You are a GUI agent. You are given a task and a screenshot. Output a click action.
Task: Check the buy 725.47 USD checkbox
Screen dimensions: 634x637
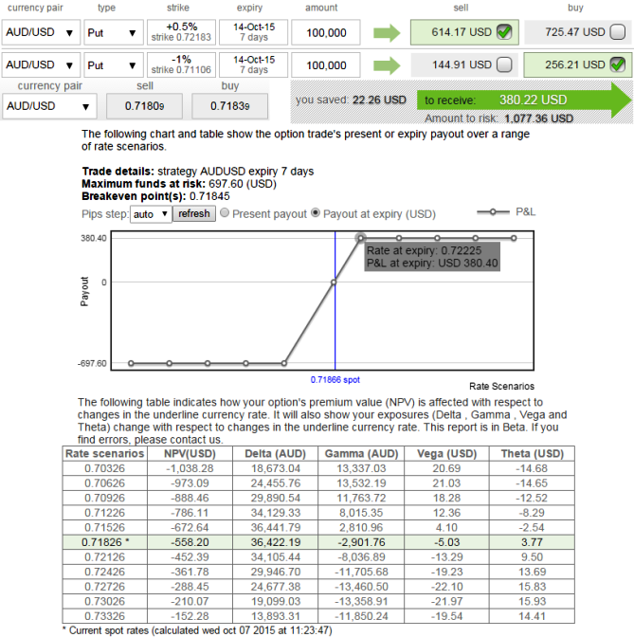click(617, 32)
